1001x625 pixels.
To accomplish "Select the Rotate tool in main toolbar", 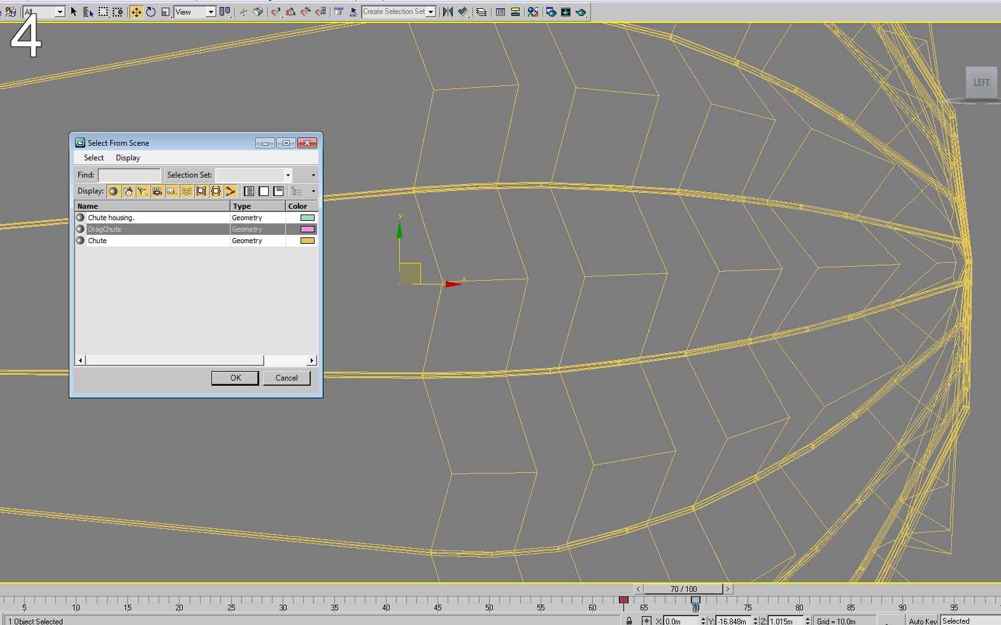I will (151, 11).
